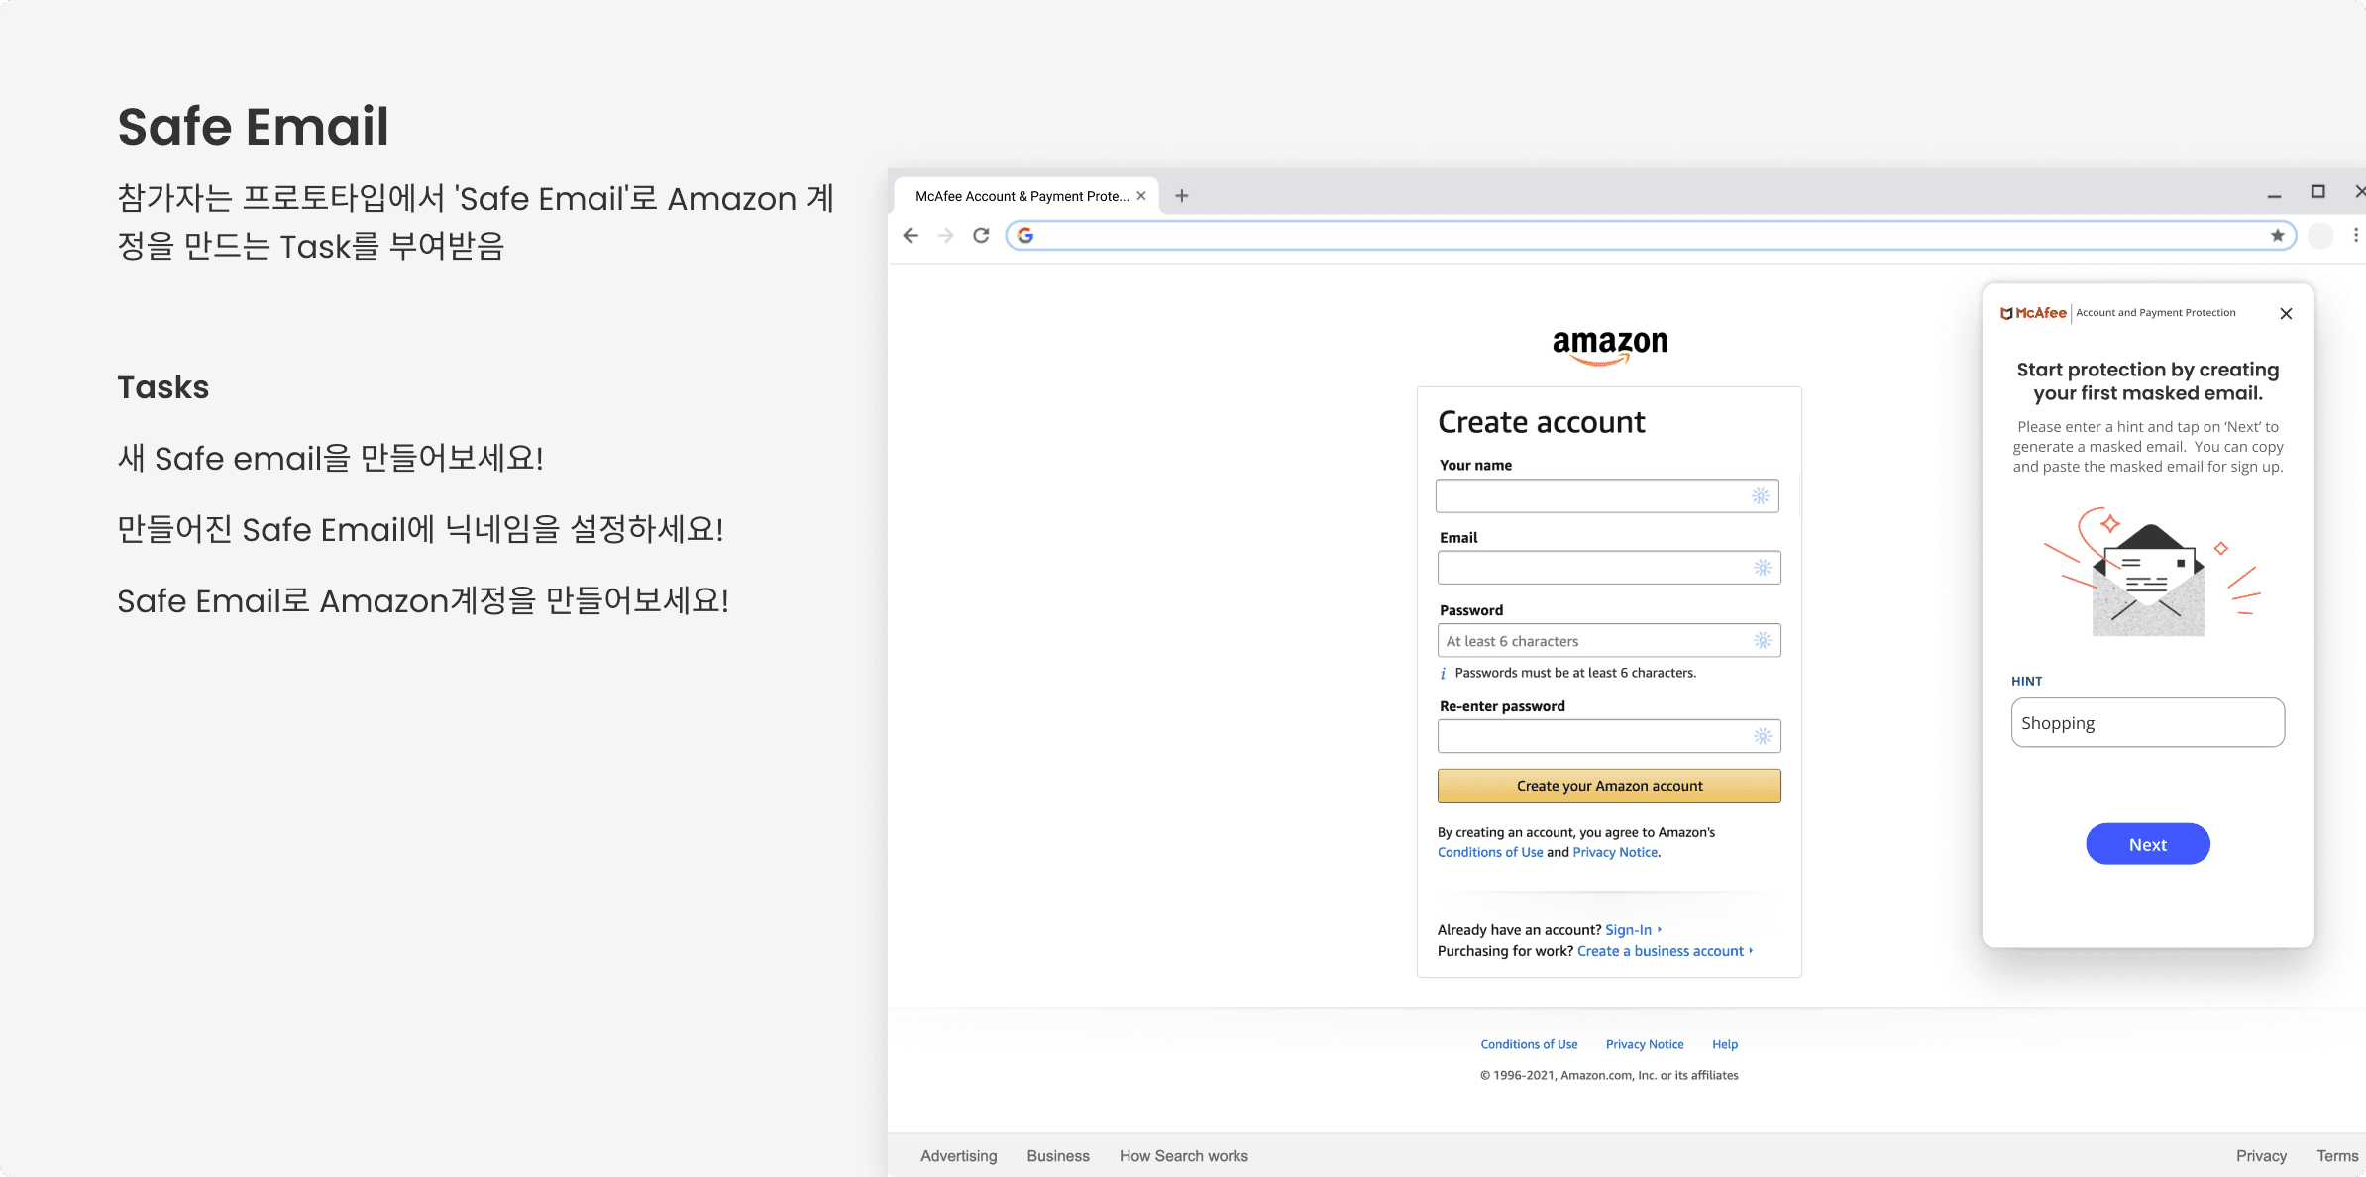Click the browser address bar

[x=1651, y=235]
